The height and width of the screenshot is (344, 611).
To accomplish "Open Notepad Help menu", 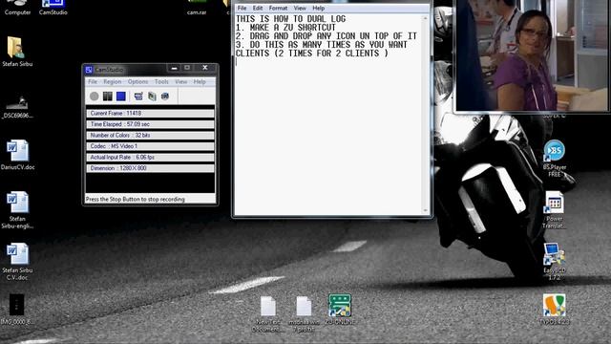I will [x=318, y=8].
